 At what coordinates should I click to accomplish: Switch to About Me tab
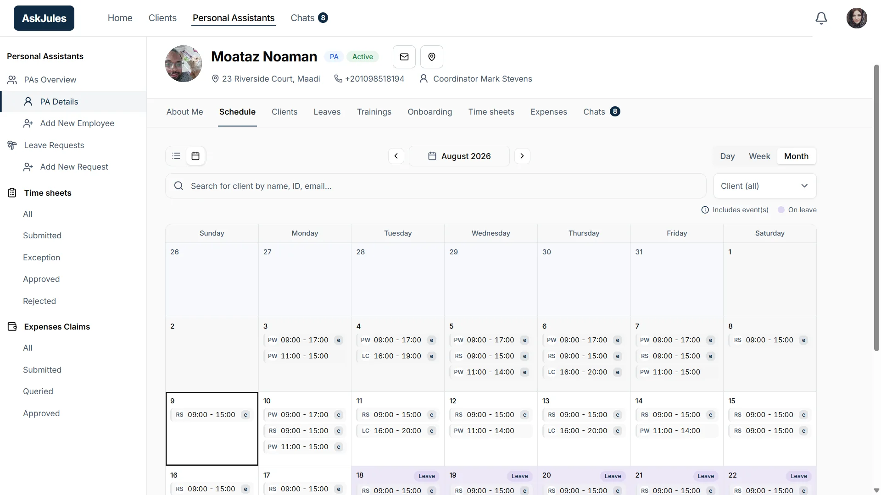point(184,112)
